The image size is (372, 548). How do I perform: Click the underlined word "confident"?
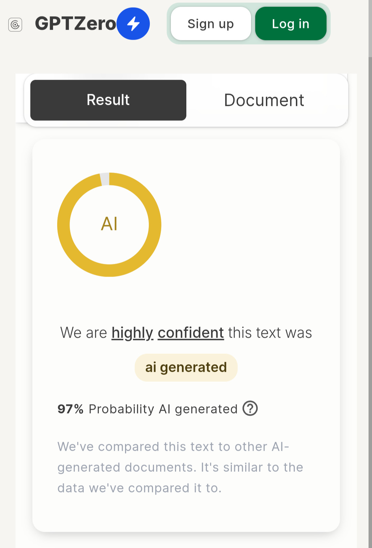click(191, 333)
